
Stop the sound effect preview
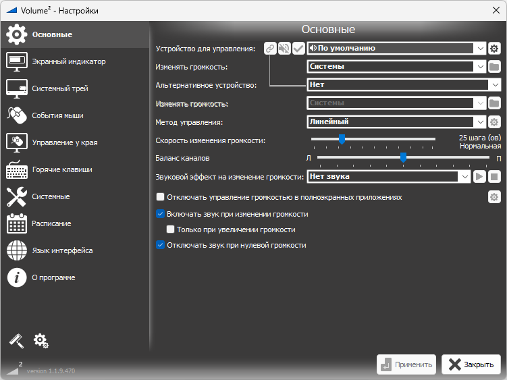[494, 176]
